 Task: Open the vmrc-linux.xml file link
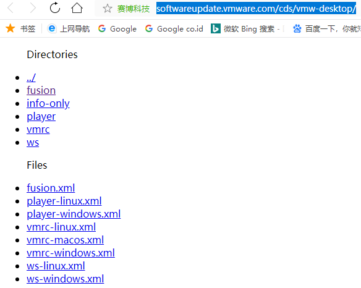click(x=61, y=227)
